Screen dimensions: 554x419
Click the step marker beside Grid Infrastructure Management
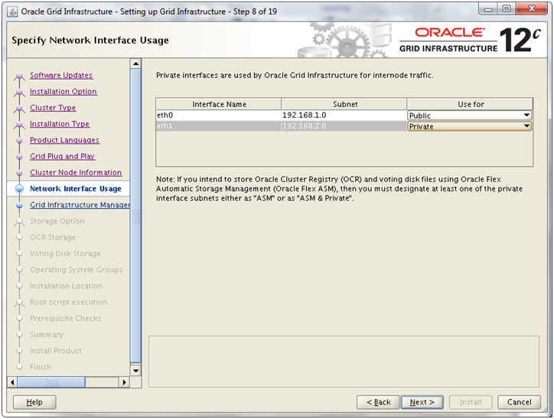coord(19,205)
